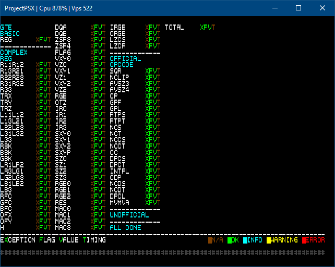Select the RTPS opcode row label
Viewport: 335px width, 267px height.
(x=117, y=115)
